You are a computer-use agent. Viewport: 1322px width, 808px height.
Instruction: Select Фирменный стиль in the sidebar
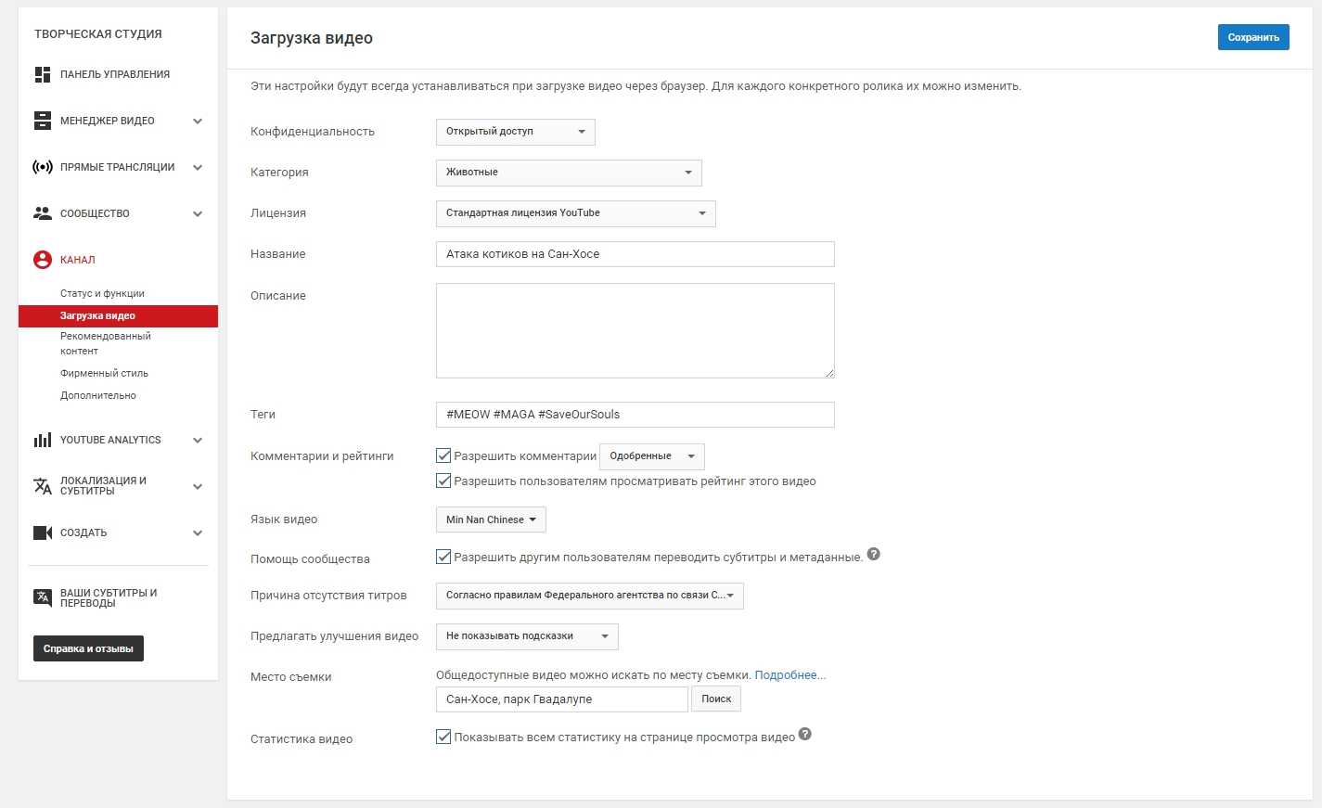point(104,373)
